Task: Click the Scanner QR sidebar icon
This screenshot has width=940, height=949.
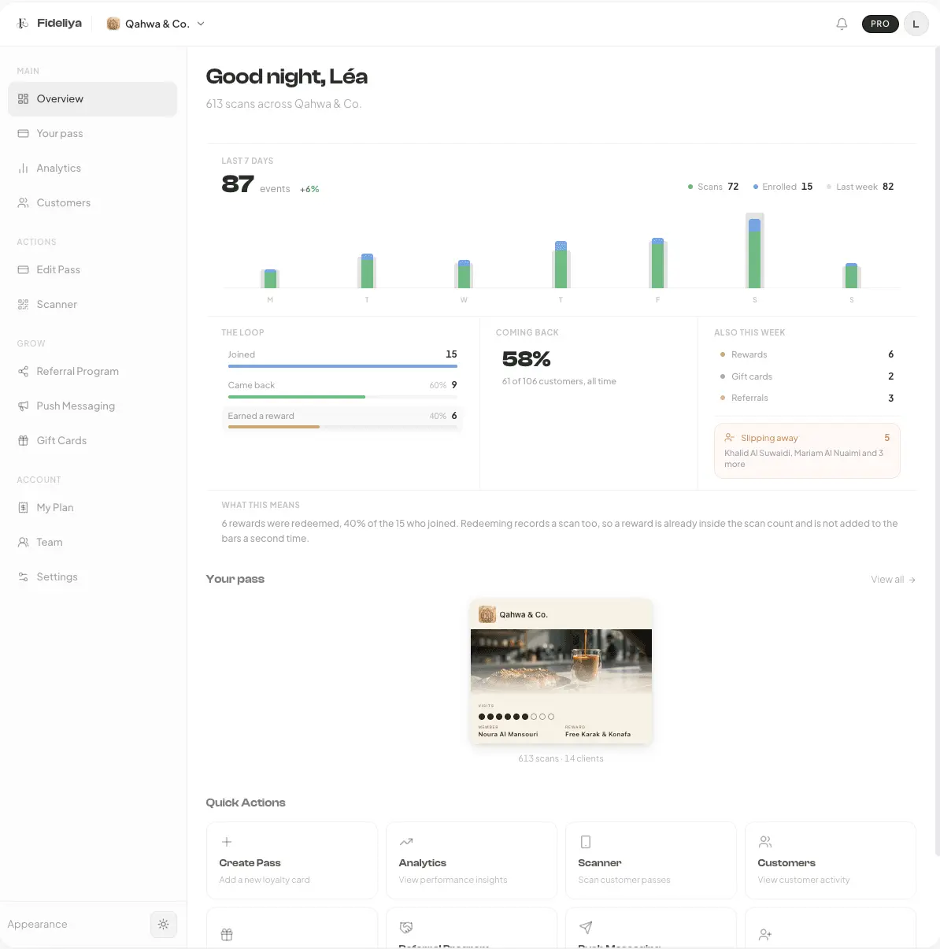Action: pyautogui.click(x=23, y=304)
